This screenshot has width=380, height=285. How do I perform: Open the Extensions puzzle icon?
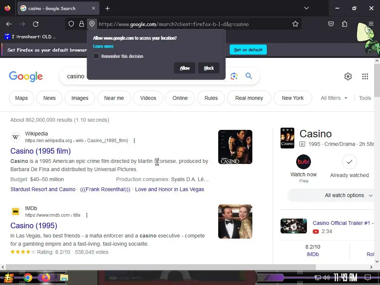[344, 24]
